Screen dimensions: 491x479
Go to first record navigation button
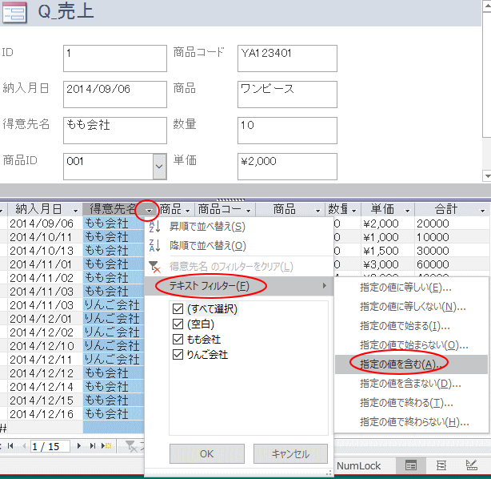(10, 445)
